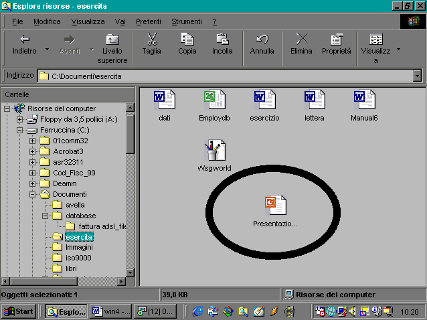
Task: Select the lettera Word document
Action: point(315,106)
